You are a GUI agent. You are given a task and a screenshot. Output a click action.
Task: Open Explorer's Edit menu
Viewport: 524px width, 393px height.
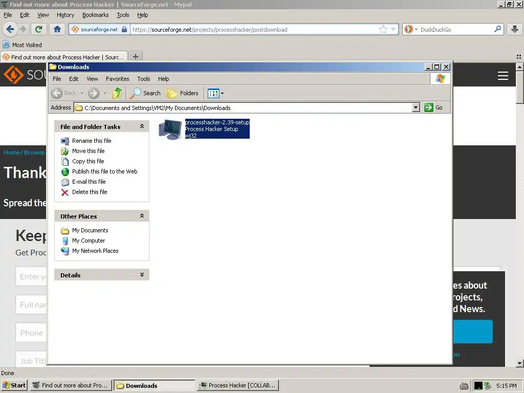point(74,79)
